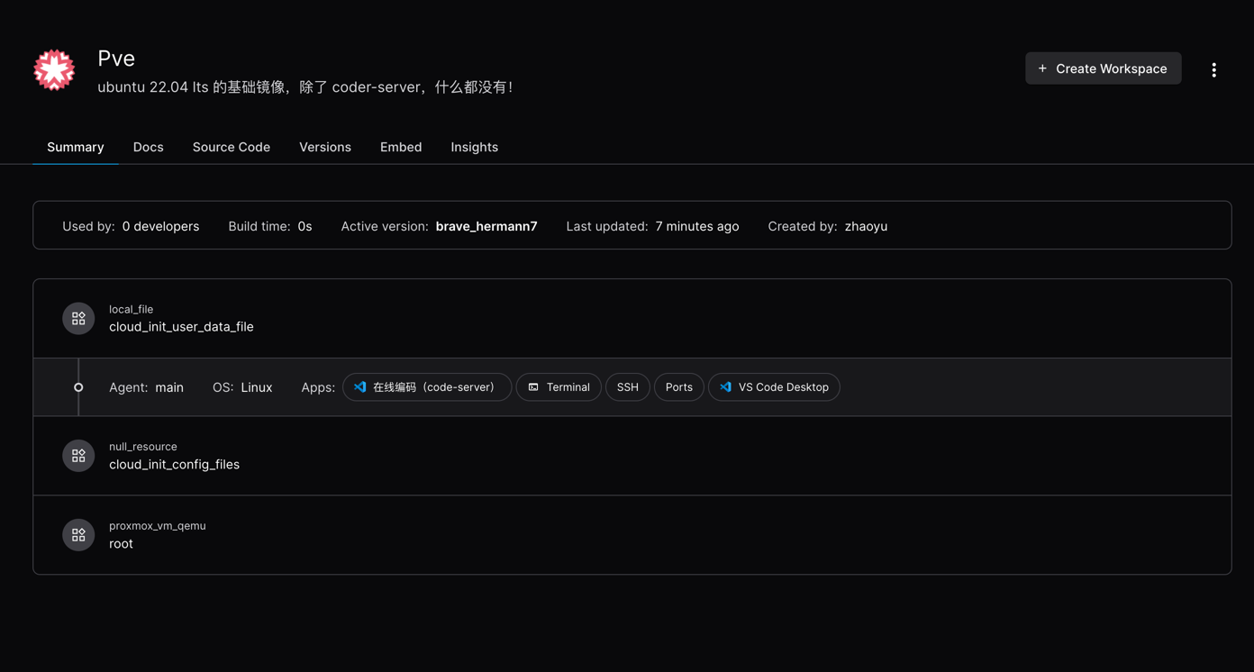
Task: Open the Embed tab
Action: tap(401, 147)
